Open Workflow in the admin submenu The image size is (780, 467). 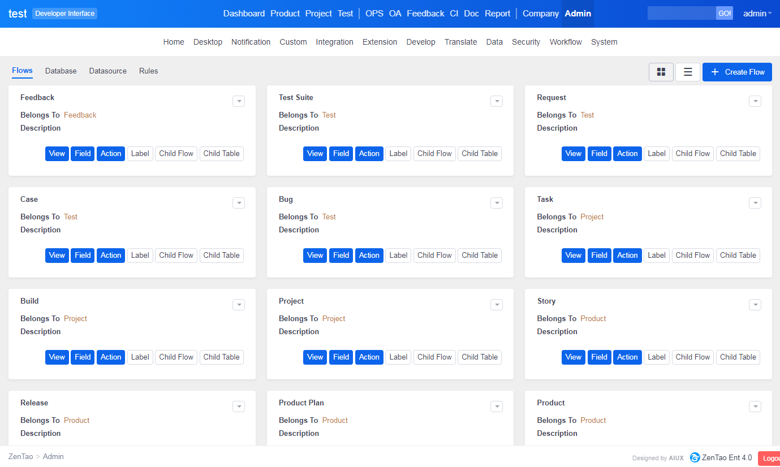(x=566, y=42)
